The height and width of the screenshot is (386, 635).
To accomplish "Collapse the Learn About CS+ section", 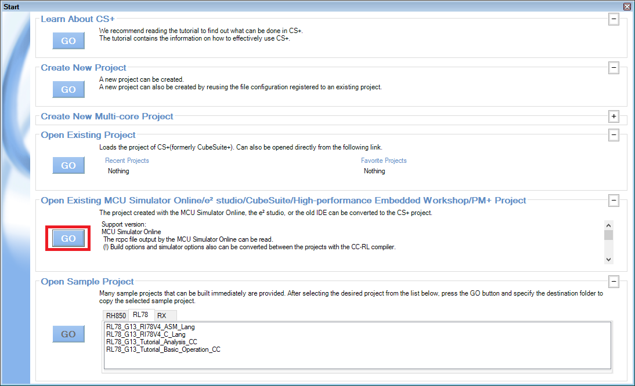I will pos(614,19).
